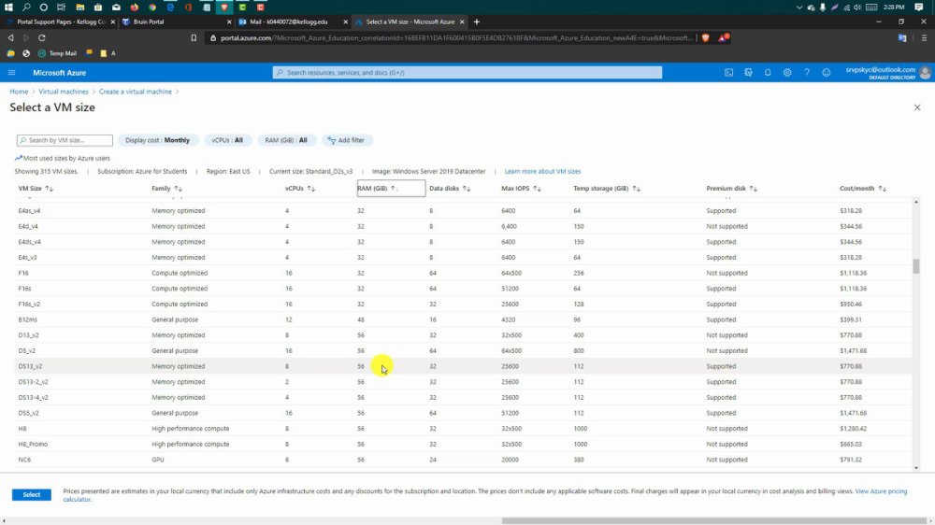Select the DS13-2_v2 VM size row
The image size is (935, 525).
(x=464, y=382)
